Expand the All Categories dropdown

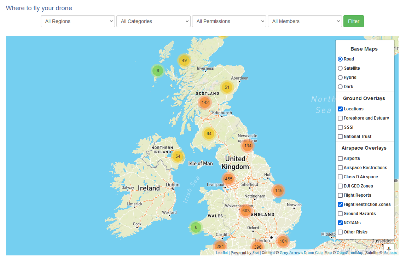(153, 21)
